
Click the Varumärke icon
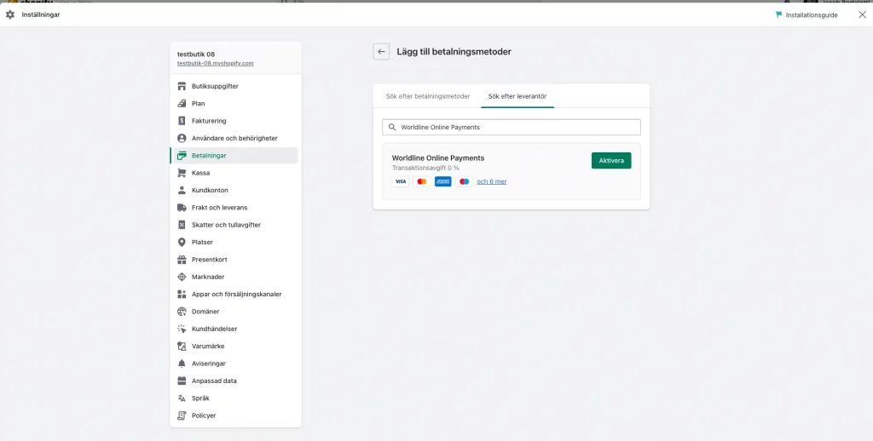(x=182, y=346)
